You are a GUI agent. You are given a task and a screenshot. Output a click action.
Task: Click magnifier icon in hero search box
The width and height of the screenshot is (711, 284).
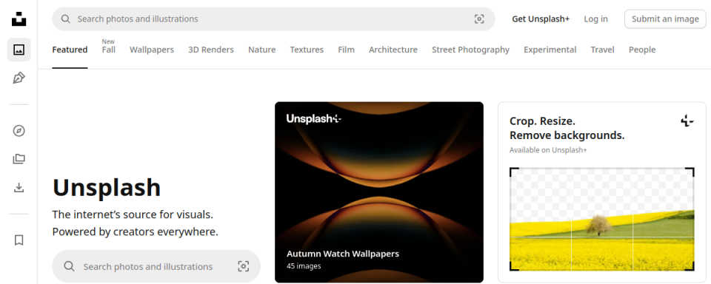(x=69, y=266)
